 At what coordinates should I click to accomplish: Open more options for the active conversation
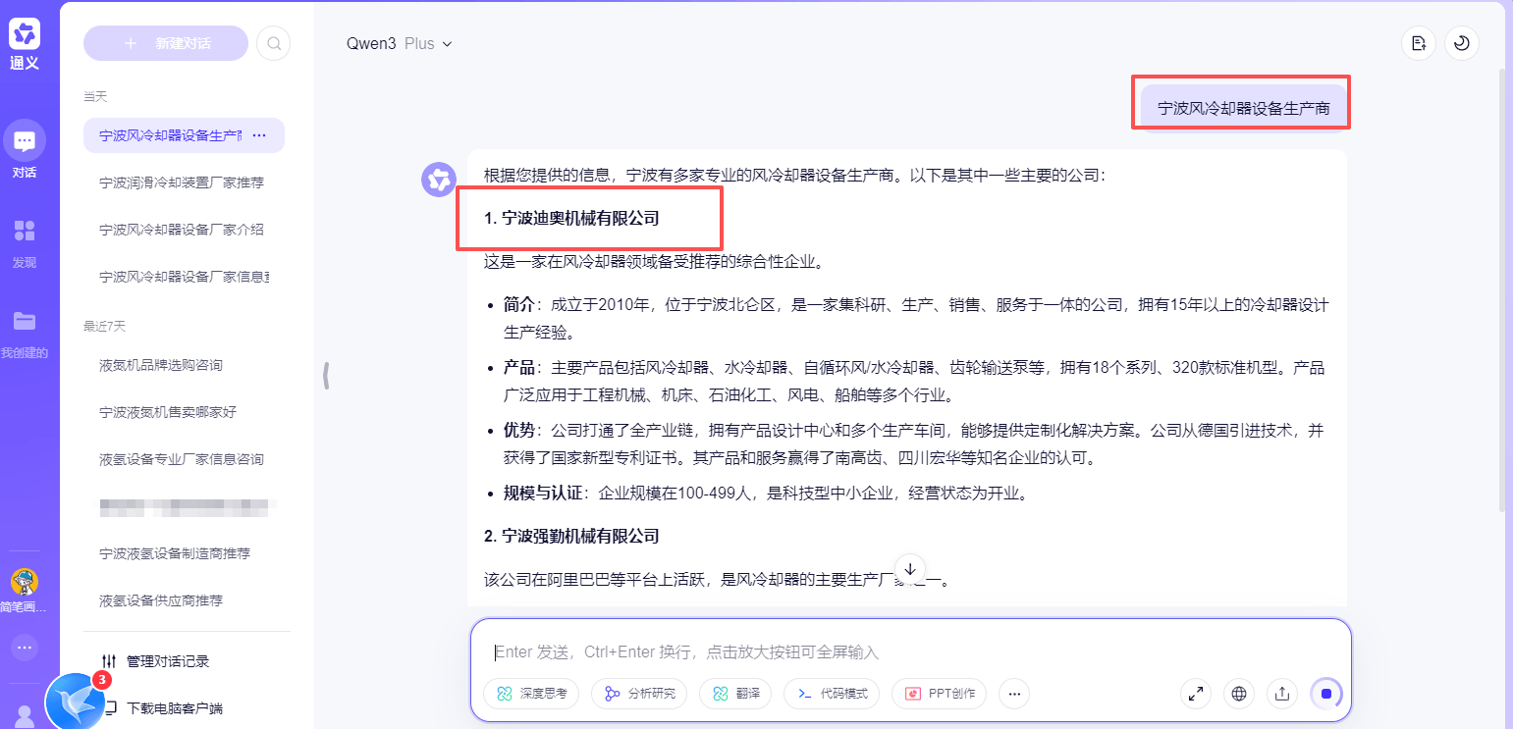tap(260, 135)
